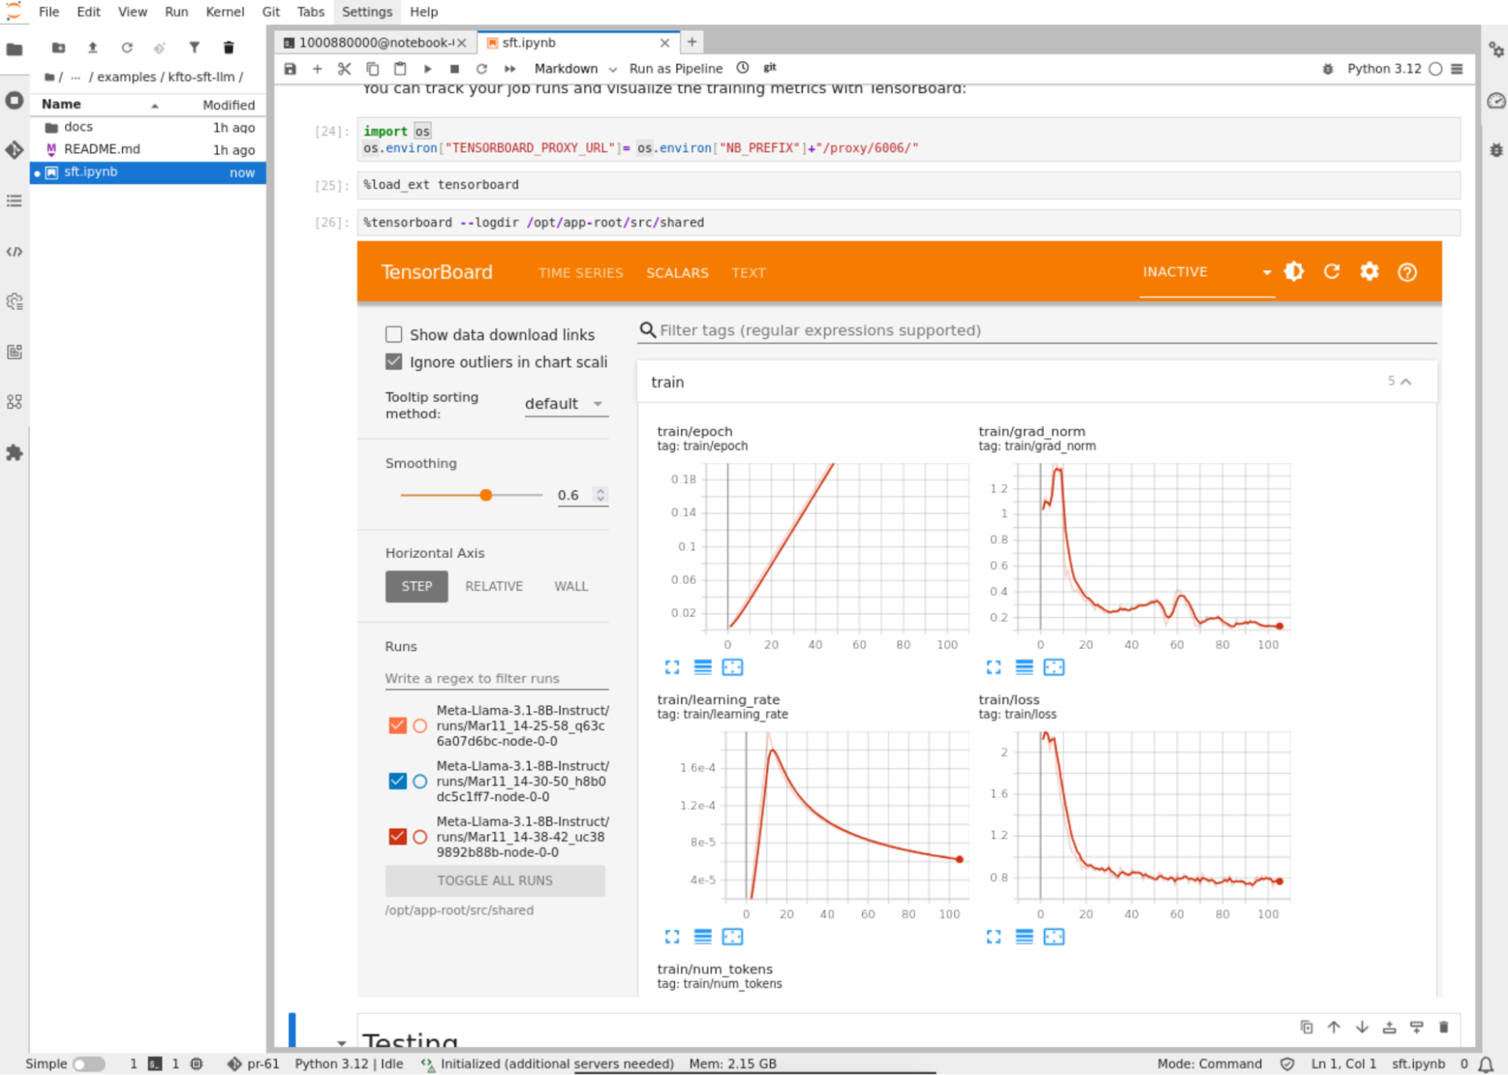Click the TensorBoard reload data icon

tap(1331, 272)
